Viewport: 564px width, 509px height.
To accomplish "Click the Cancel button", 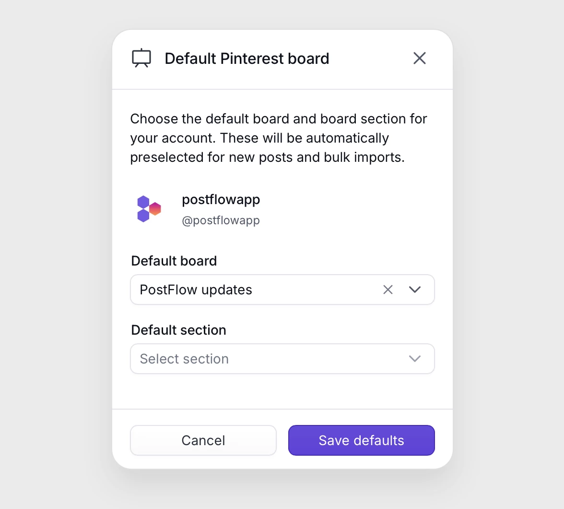I will tap(203, 440).
